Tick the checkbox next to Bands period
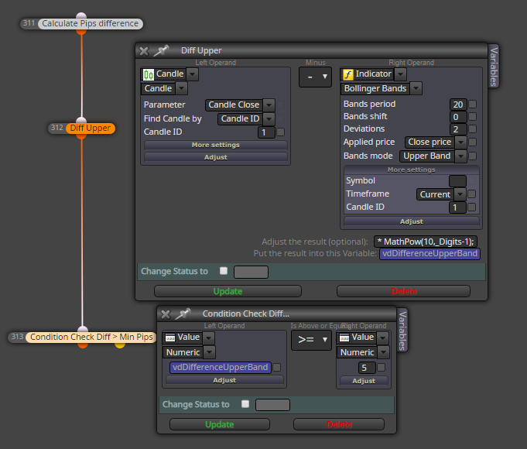 472,105
